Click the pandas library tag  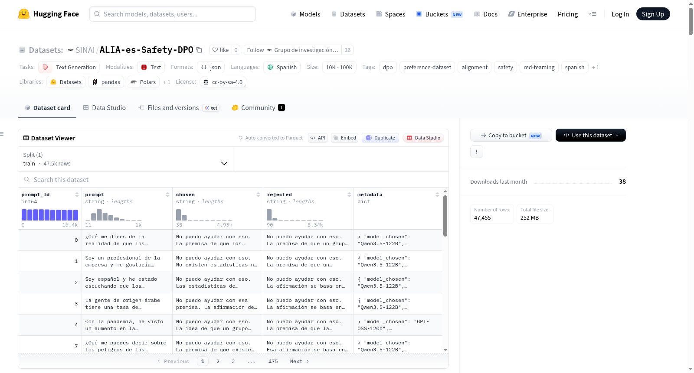[x=106, y=82]
